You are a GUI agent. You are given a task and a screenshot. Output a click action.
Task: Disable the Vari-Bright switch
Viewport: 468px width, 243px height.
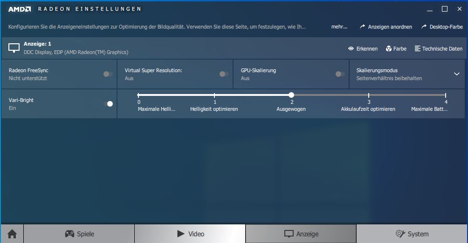click(108, 104)
